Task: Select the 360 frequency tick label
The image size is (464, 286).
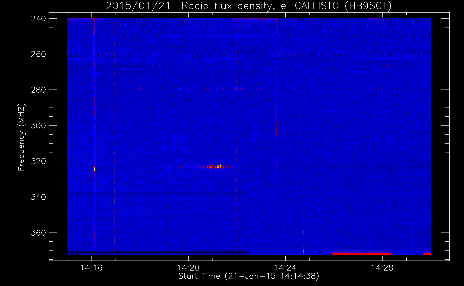Action: click(38, 233)
